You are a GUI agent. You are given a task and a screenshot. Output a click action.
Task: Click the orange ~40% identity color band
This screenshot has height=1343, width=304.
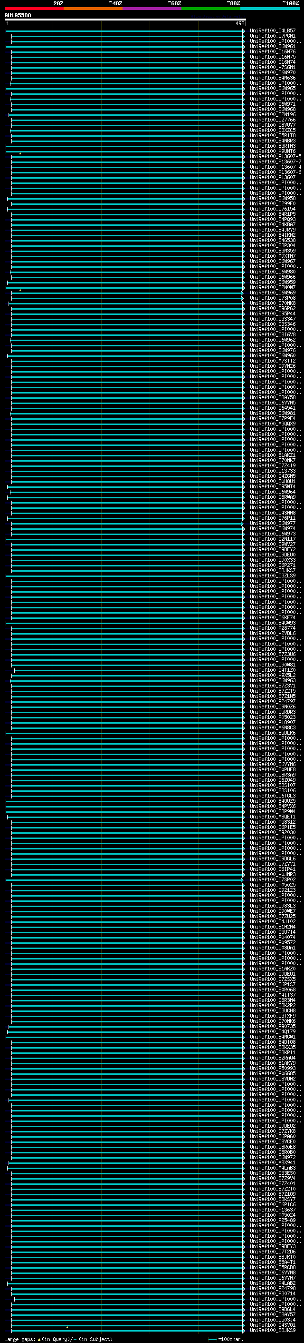pyautogui.click(x=93, y=9)
